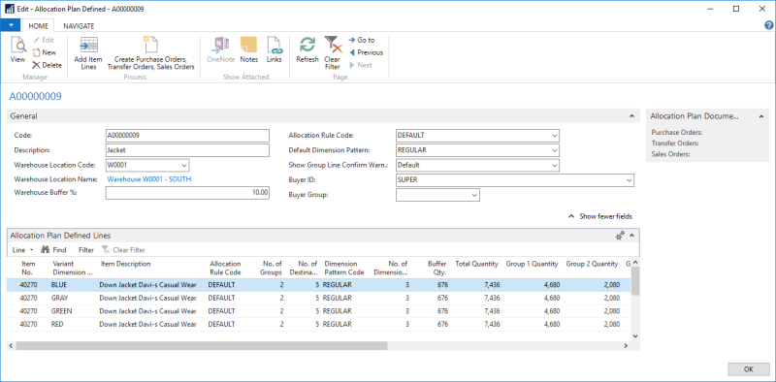The image size is (776, 382).
Task: Click scroll-right arrow of lines grid
Action: [x=626, y=346]
